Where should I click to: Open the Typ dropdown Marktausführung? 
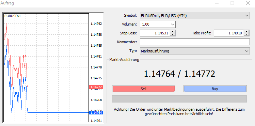click(195, 51)
